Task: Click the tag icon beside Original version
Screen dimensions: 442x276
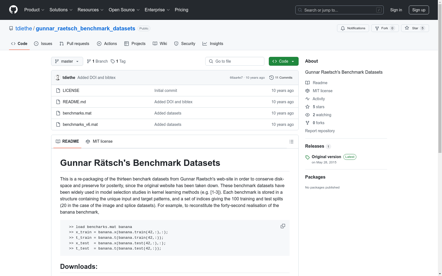Action: (307, 157)
